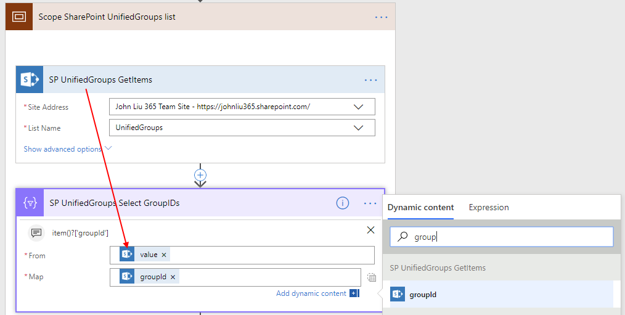Click the Scope action icon in header
Viewport: 625px width, 315px height.
[18, 17]
